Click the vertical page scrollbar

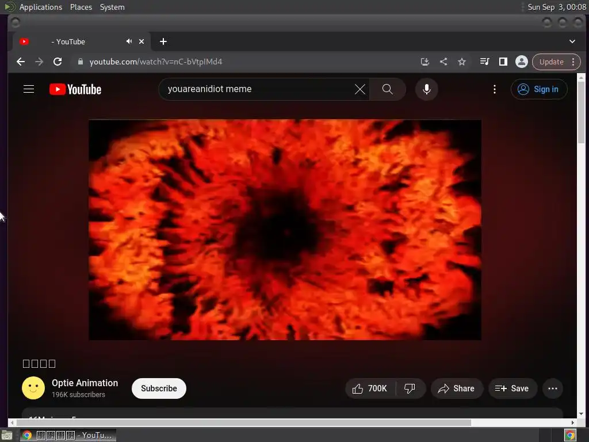tap(581, 112)
